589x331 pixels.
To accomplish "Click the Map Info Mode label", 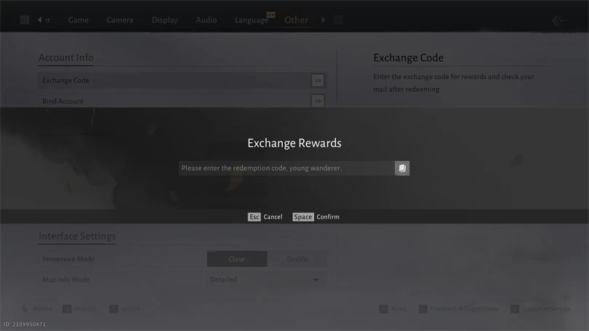I will 65,279.
